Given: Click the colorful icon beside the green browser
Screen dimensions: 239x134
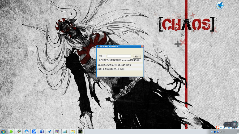Looking at the screenshot, I should pyautogui.click(x=19, y=131).
